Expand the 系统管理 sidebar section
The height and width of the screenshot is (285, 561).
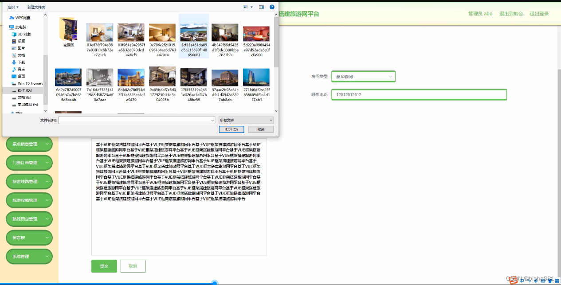pos(29,256)
